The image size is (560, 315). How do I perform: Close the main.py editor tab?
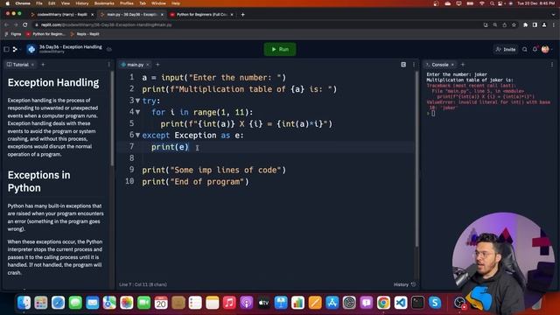pyautogui.click(x=148, y=65)
